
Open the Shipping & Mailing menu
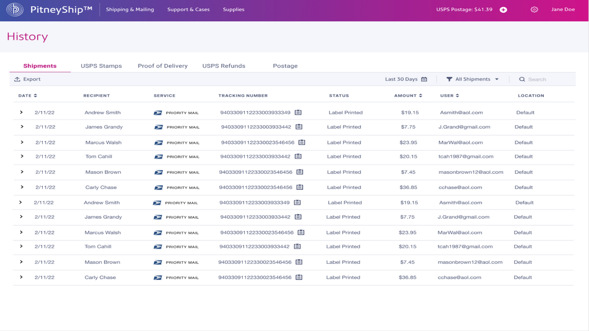click(x=130, y=10)
